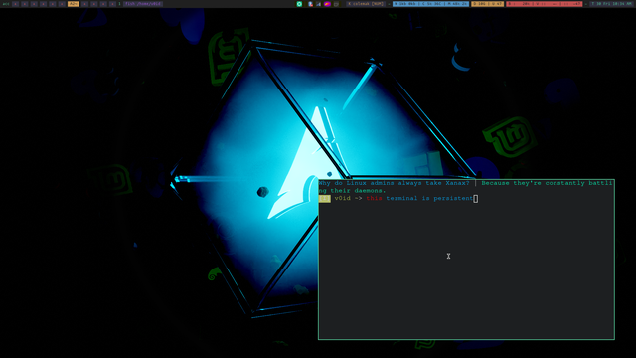Click the yellow prompt status badge in the terminal
The image size is (636, 358).
pos(325,199)
